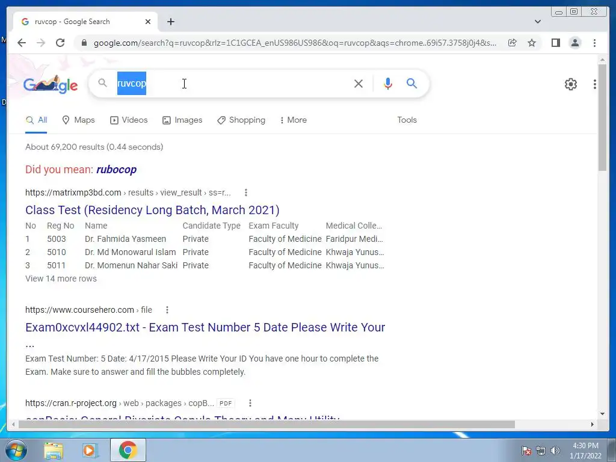
Task: Open cran.r-project result options menu
Action: (250, 403)
